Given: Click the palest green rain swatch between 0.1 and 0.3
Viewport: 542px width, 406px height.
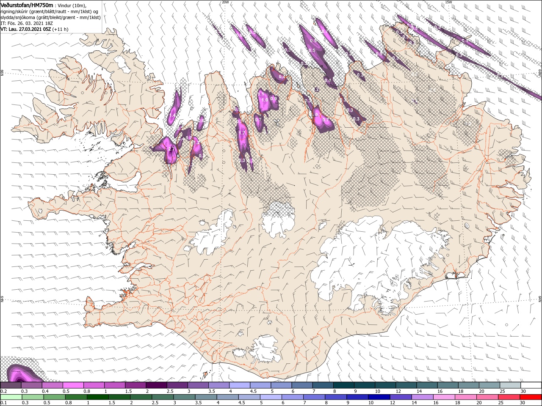Looking at the screenshot, I should coord(11,397).
